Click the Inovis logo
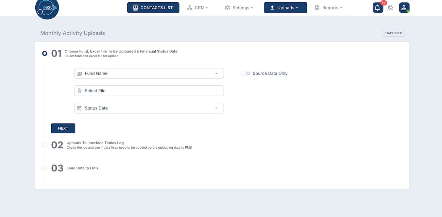 coord(47,8)
